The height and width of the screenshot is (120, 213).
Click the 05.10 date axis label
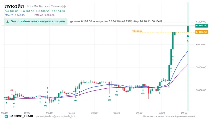click(x=4, y=113)
